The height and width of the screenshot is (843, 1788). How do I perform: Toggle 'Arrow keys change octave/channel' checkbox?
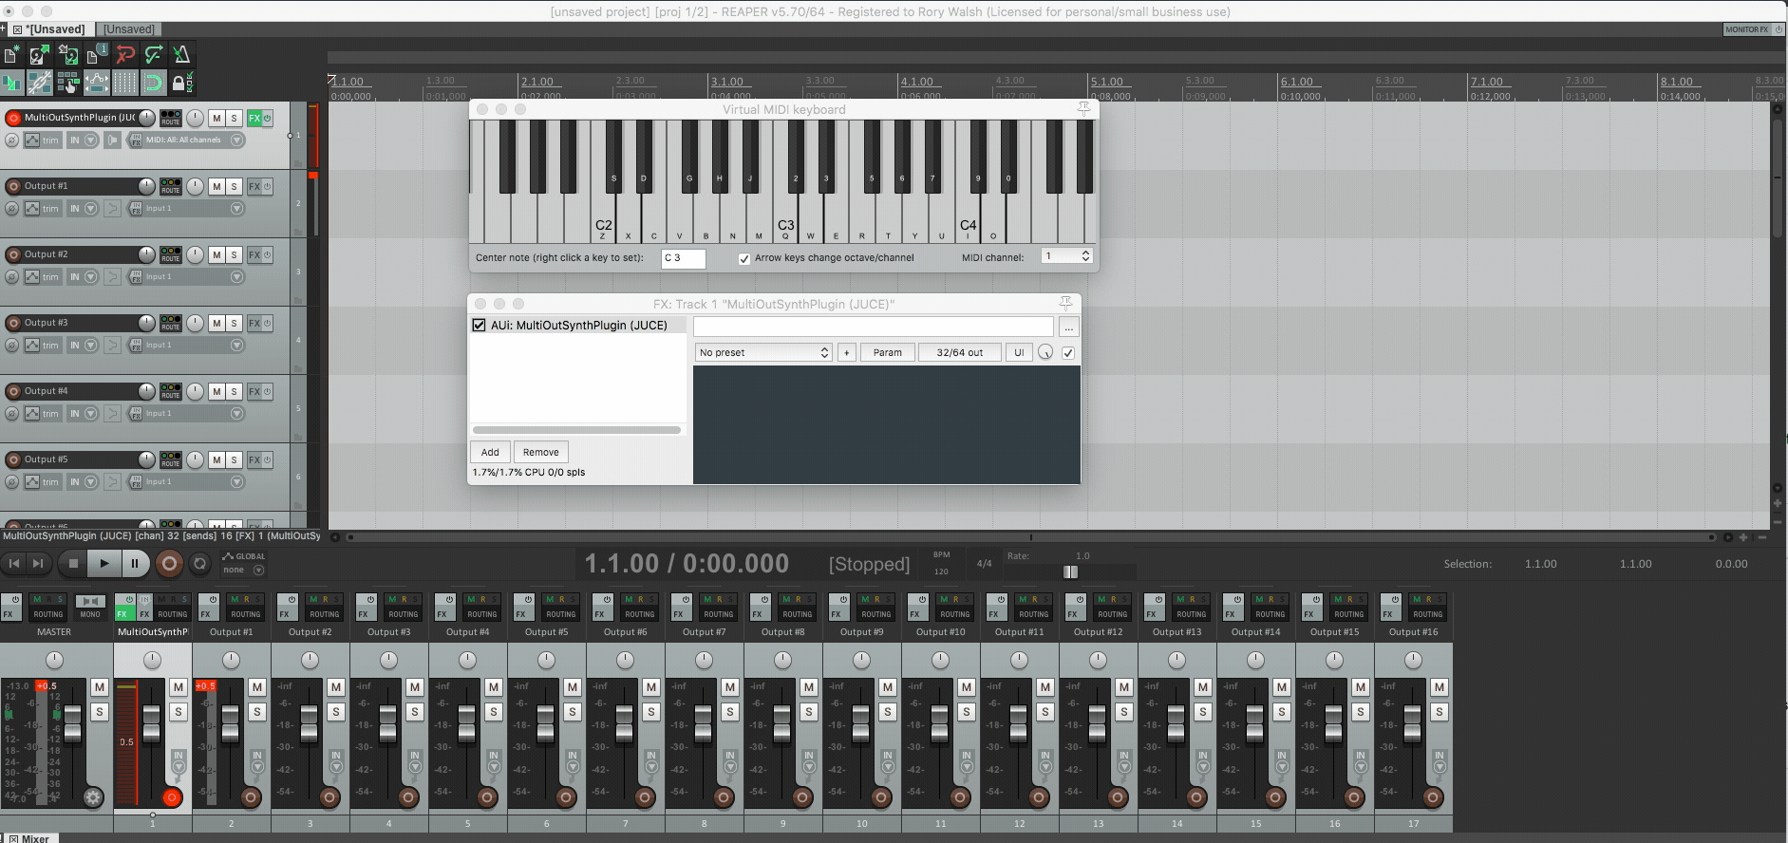[x=744, y=258]
